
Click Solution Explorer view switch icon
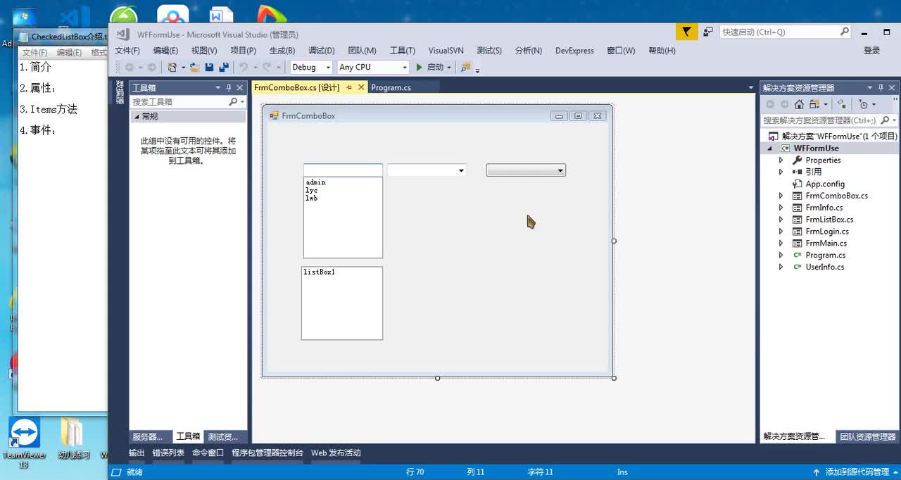814,104
